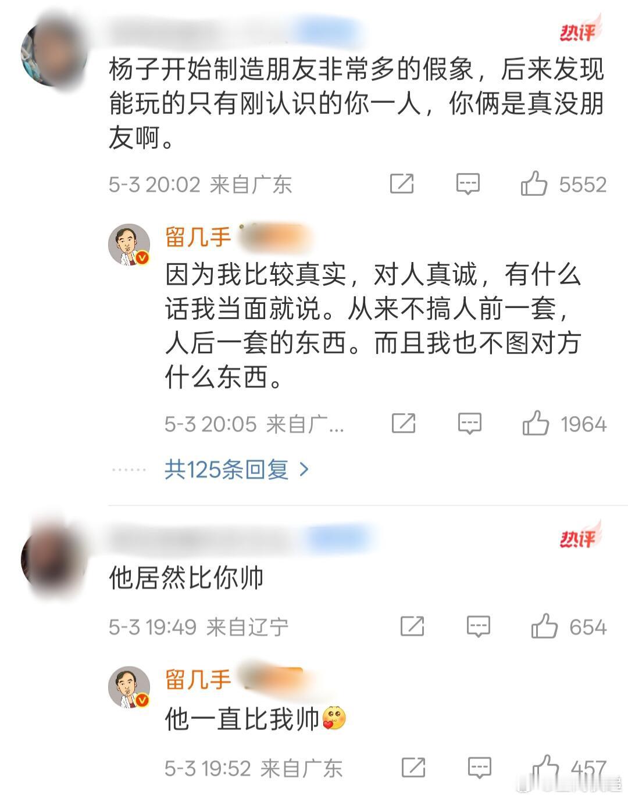View 留几手's avatar beside 他一直比我帅
This screenshot has height=799, width=628.
coord(129,687)
